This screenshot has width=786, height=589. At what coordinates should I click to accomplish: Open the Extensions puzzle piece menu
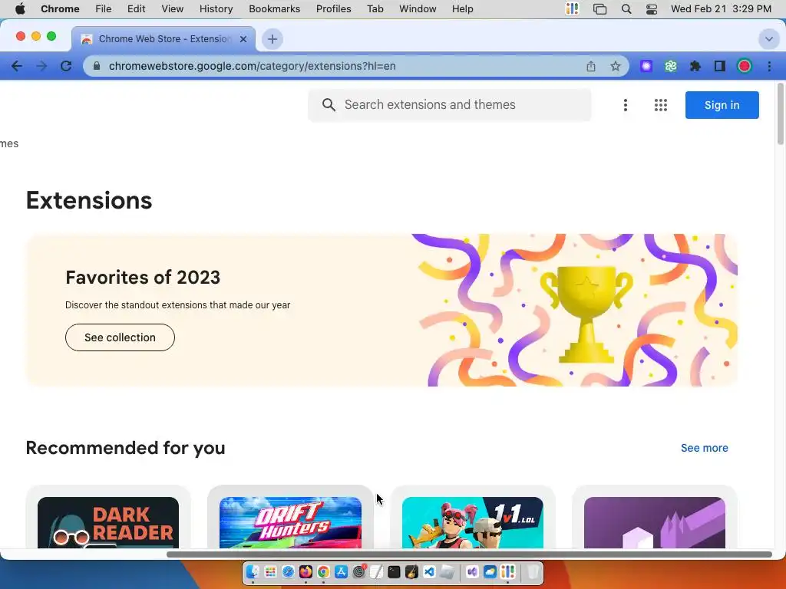695,66
